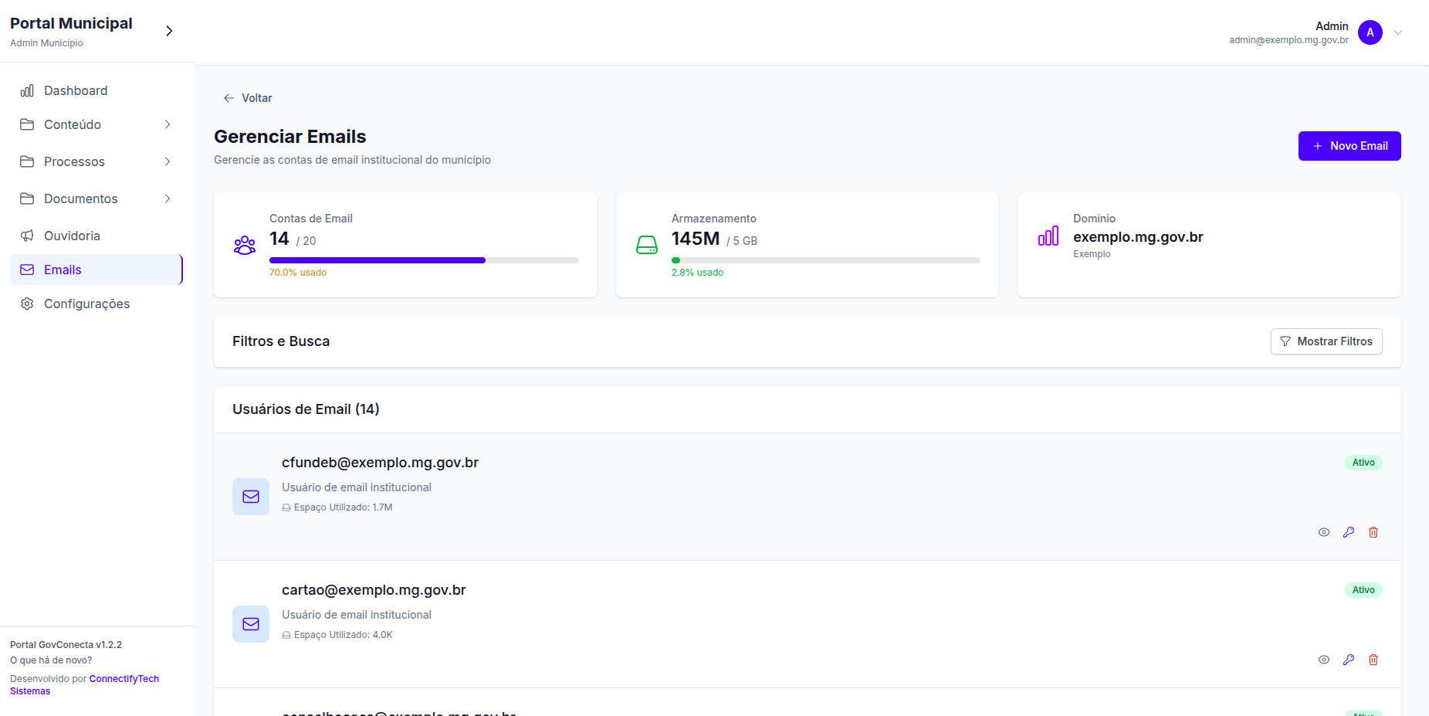This screenshot has height=716, width=1429.
Task: Click the key icon for cartao account
Action: (1349, 660)
